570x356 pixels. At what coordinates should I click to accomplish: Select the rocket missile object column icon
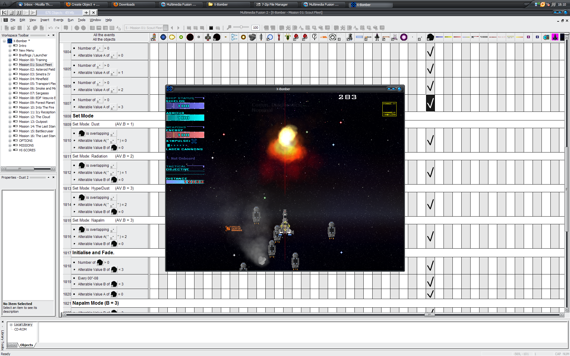[x=153, y=37]
